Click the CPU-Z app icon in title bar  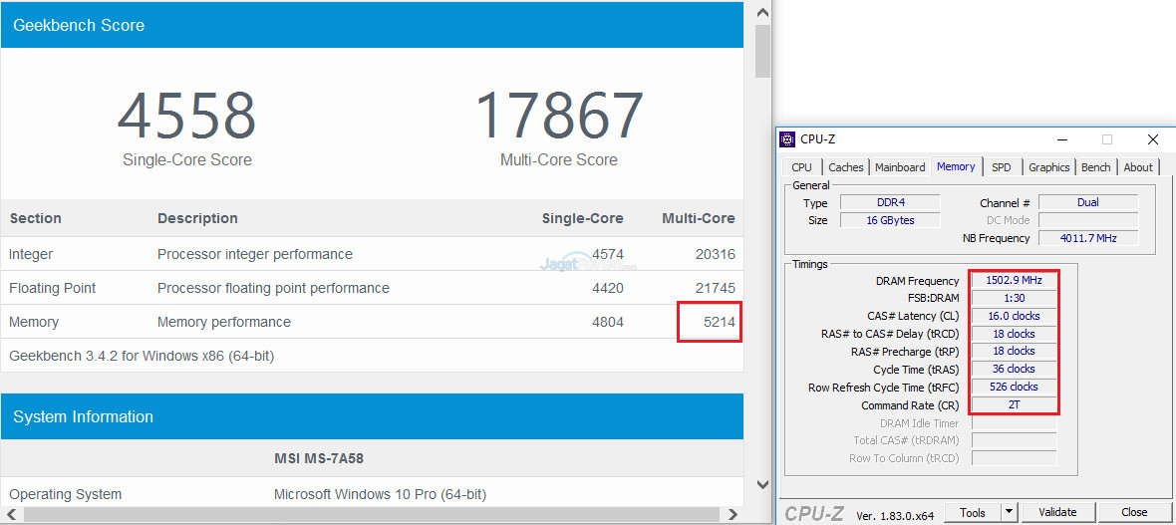pos(787,139)
